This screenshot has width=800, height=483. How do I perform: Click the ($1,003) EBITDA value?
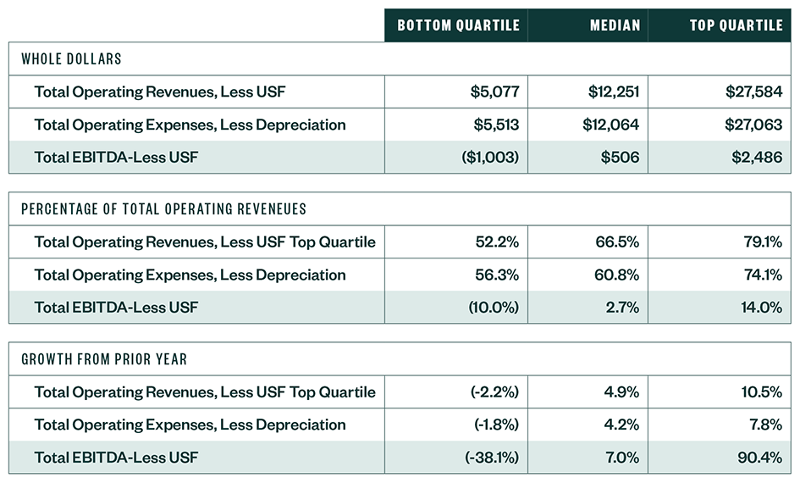point(491,157)
